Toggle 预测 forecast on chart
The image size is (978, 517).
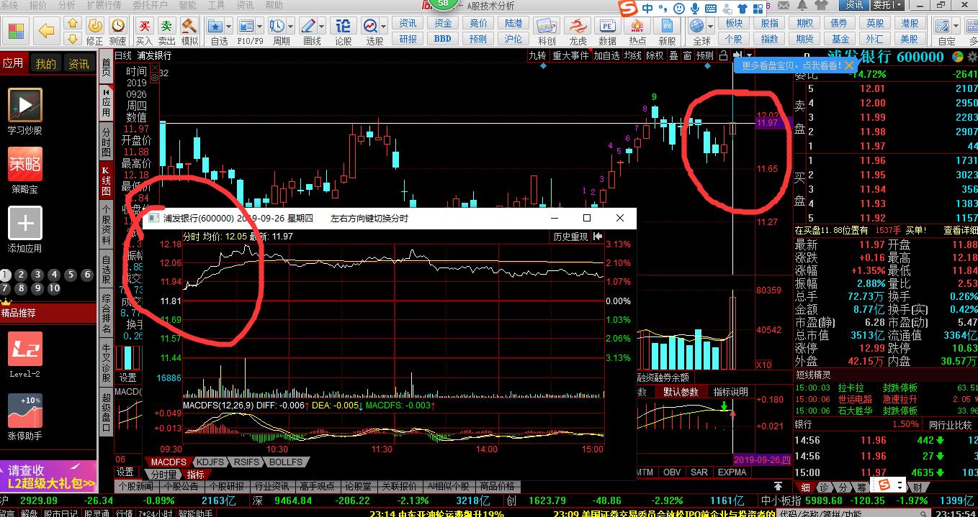[x=704, y=55]
